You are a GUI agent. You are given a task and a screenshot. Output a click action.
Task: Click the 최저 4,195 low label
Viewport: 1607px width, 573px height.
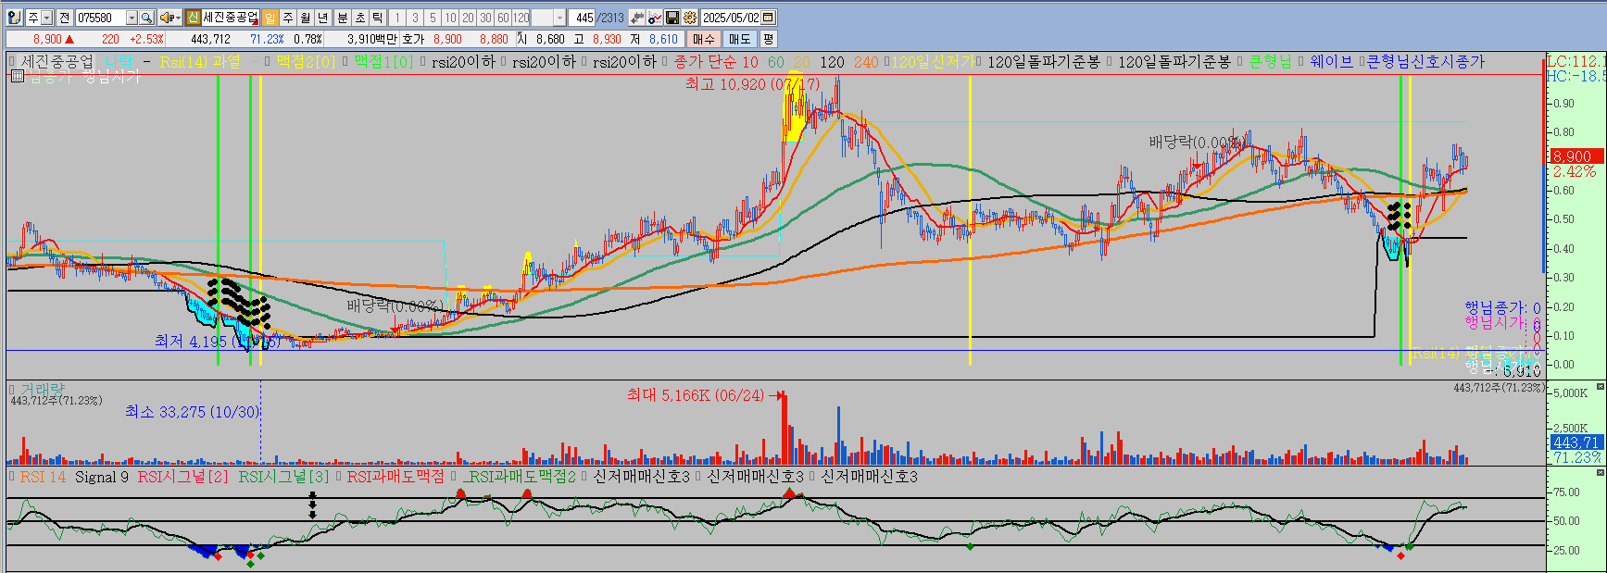217,342
